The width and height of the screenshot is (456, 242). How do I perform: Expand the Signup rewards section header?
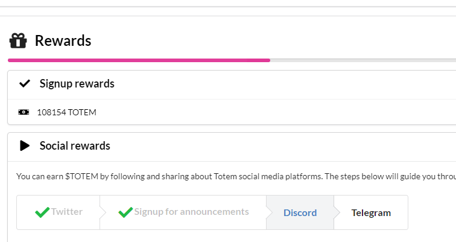tap(229, 84)
